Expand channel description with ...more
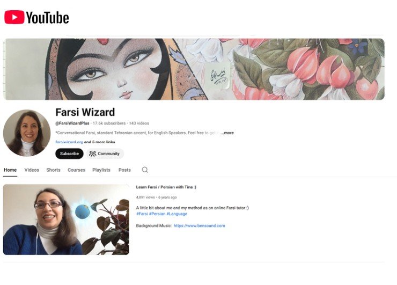 pos(227,133)
